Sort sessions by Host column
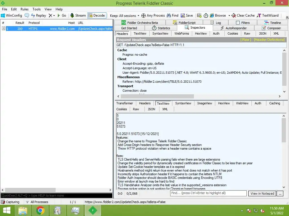Screen dimensions: 289x216 tap(71, 23)
